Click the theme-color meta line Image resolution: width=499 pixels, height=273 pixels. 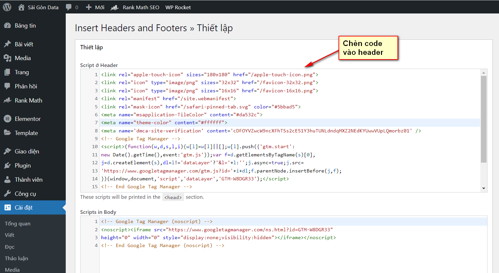click(x=164, y=123)
